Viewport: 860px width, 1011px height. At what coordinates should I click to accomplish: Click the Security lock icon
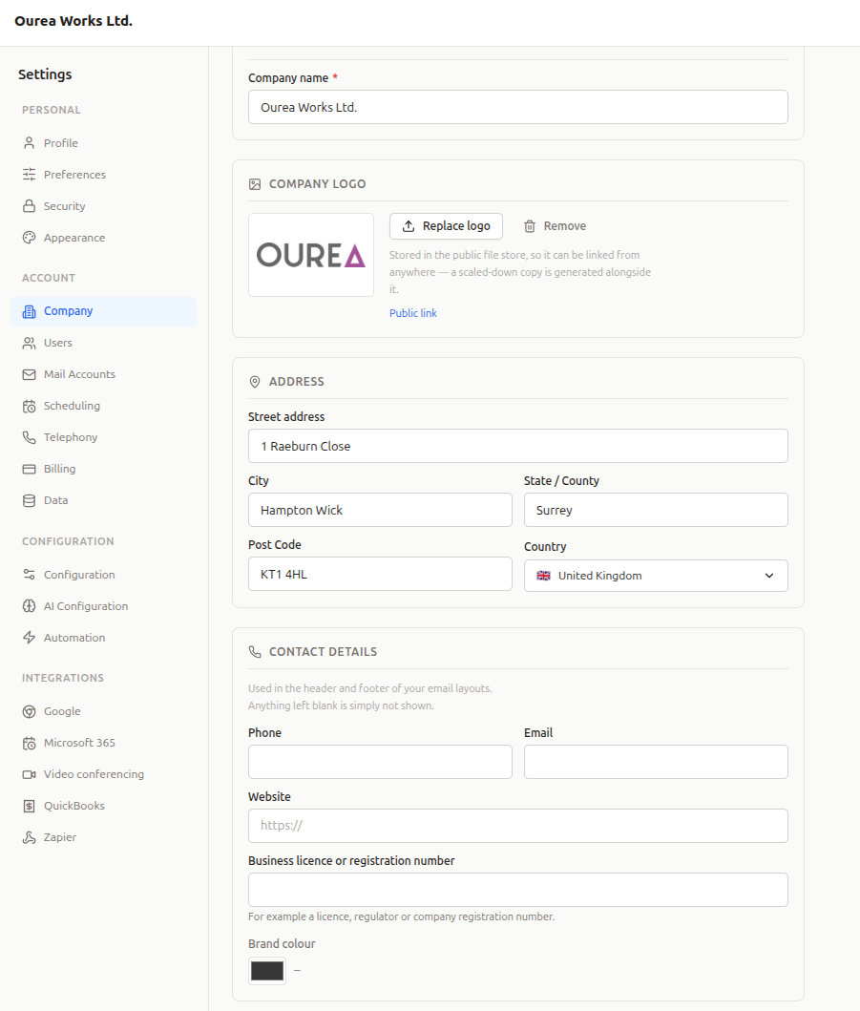29,206
